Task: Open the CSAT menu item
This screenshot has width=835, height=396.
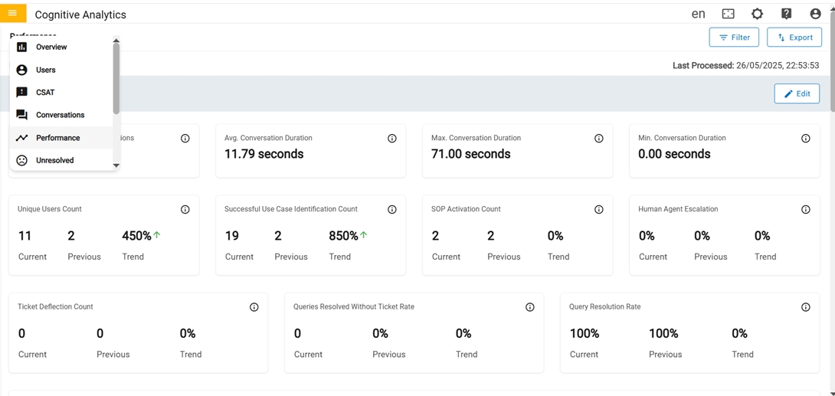Action: coord(45,93)
